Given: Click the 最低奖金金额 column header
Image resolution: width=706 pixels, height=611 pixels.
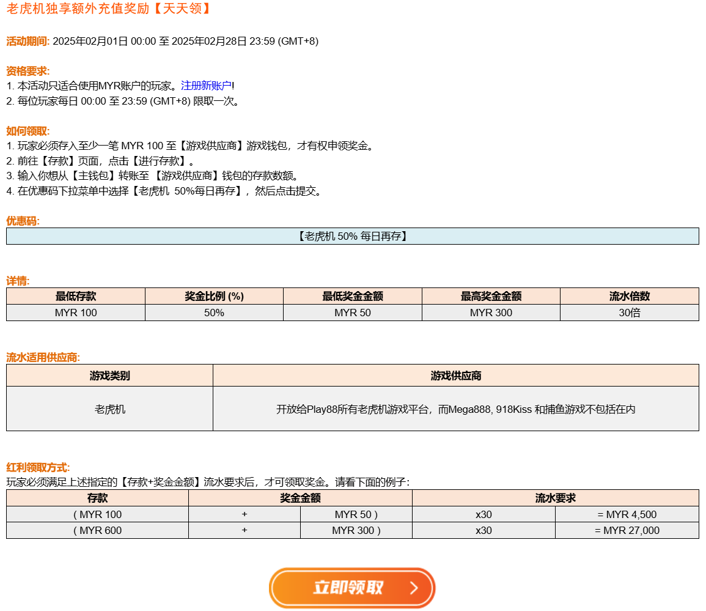Looking at the screenshot, I should pos(353,296).
